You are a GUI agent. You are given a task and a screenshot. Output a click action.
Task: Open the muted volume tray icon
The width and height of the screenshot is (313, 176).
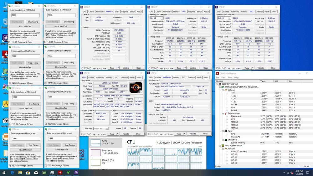click(x=292, y=173)
